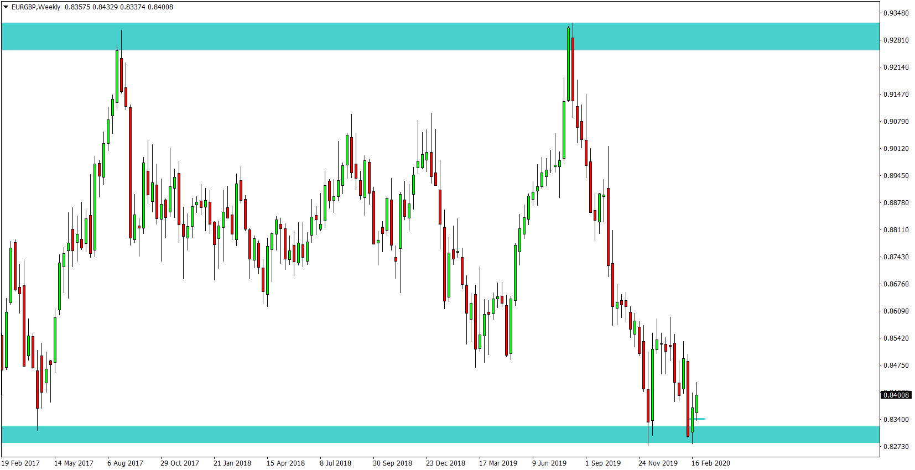This screenshot has height=470, width=915.
Task: Click the 0.87430 price axis label
Action: coord(896,257)
